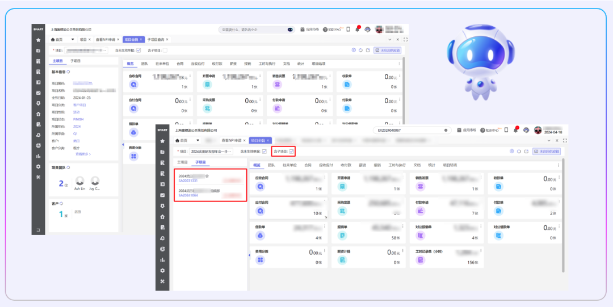Image resolution: width=613 pixels, height=307 pixels.
Task: Open sub-project link SA20231331
Action: [x=188, y=180]
